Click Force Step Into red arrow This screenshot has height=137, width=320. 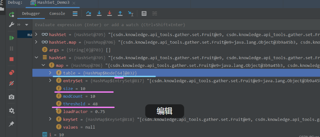[x=110, y=13]
